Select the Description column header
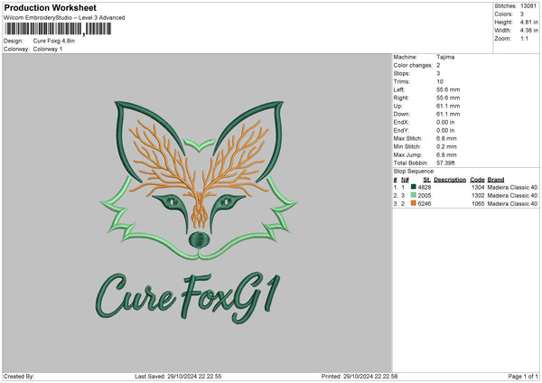The height and width of the screenshot is (383, 542). point(449,178)
